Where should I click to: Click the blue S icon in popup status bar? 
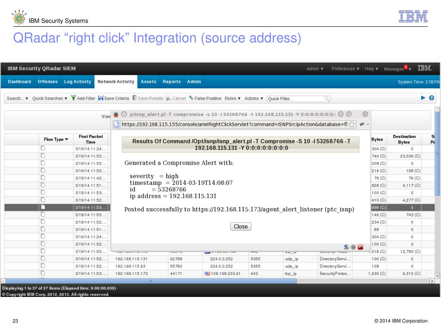(346, 247)
